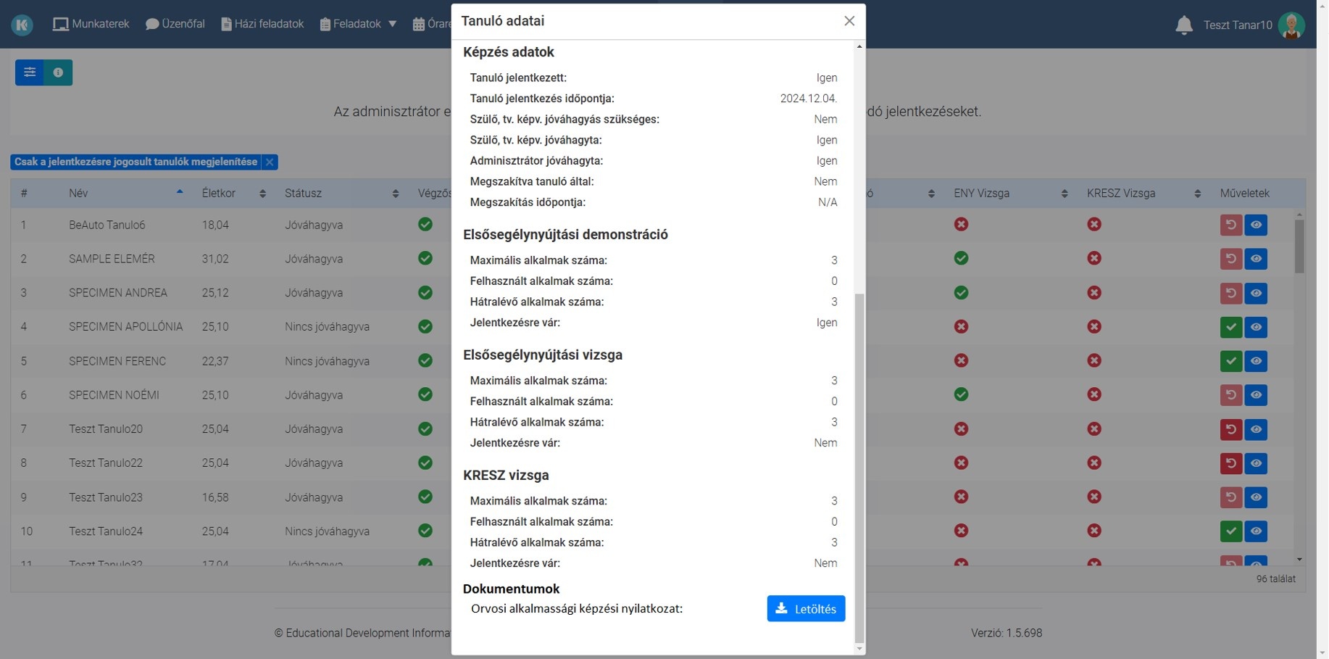Close the Tanuló adatai dialog

click(x=849, y=21)
